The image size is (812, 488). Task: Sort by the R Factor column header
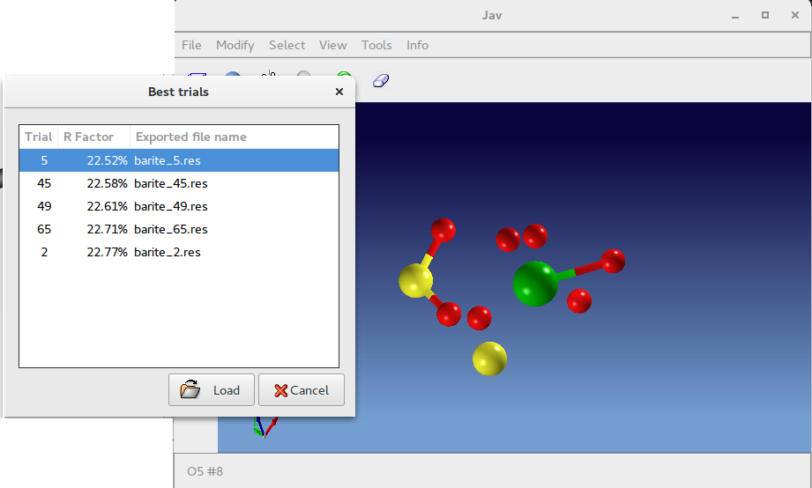click(x=93, y=137)
